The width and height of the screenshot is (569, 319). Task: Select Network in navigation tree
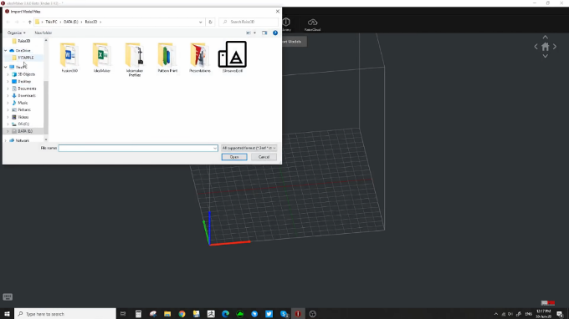tap(22, 140)
